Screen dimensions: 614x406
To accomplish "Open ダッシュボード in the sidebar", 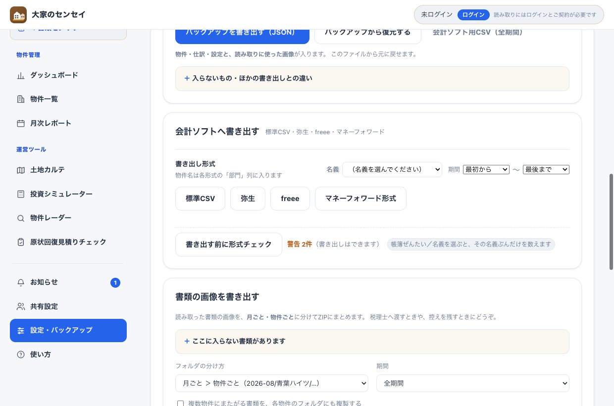I will coord(68,75).
